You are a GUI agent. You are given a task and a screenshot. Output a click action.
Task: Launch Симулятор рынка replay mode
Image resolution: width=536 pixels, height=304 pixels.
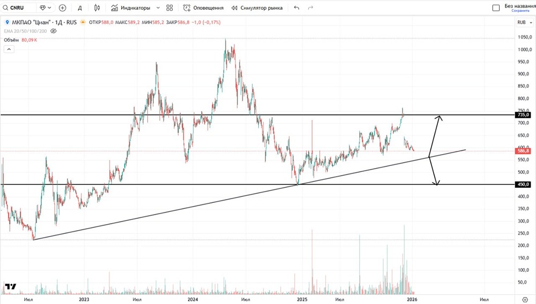click(257, 7)
